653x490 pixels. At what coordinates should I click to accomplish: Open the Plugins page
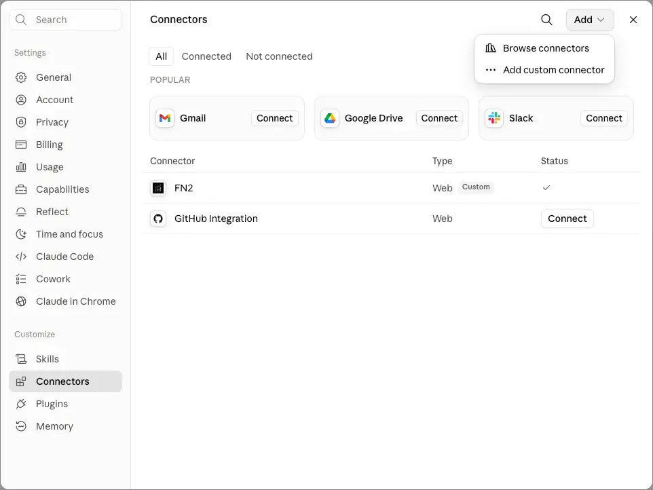point(65,404)
